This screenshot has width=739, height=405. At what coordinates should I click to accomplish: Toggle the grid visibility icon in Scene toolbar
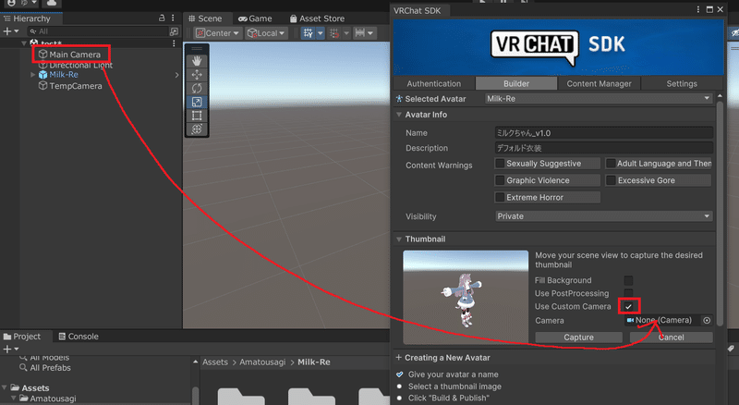(x=309, y=33)
